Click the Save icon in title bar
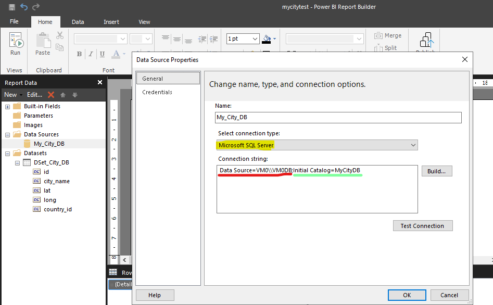Image resolution: width=493 pixels, height=305 pixels. pyautogui.click(x=12, y=7)
